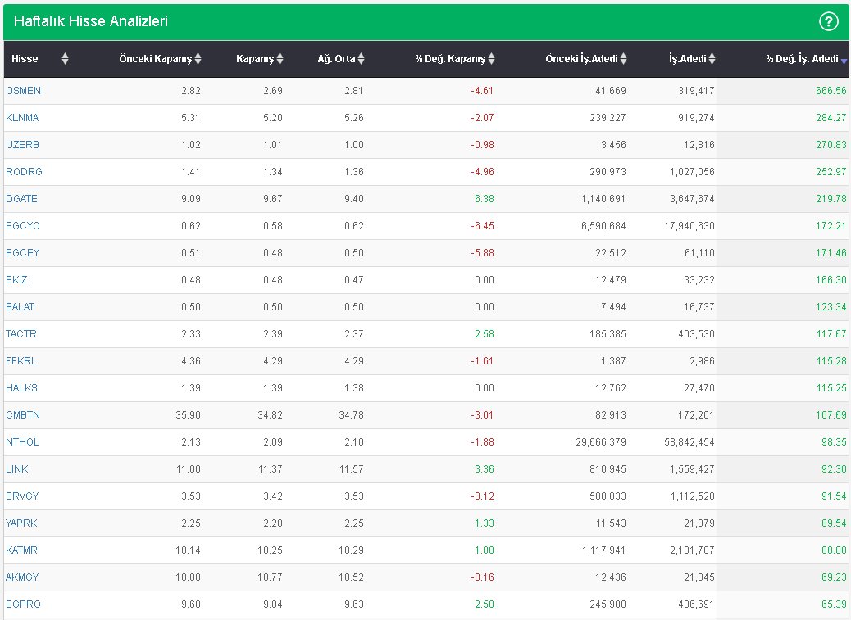Viewport: 851px width, 620px height.
Task: Open DGATE stock link
Action: [x=21, y=199]
